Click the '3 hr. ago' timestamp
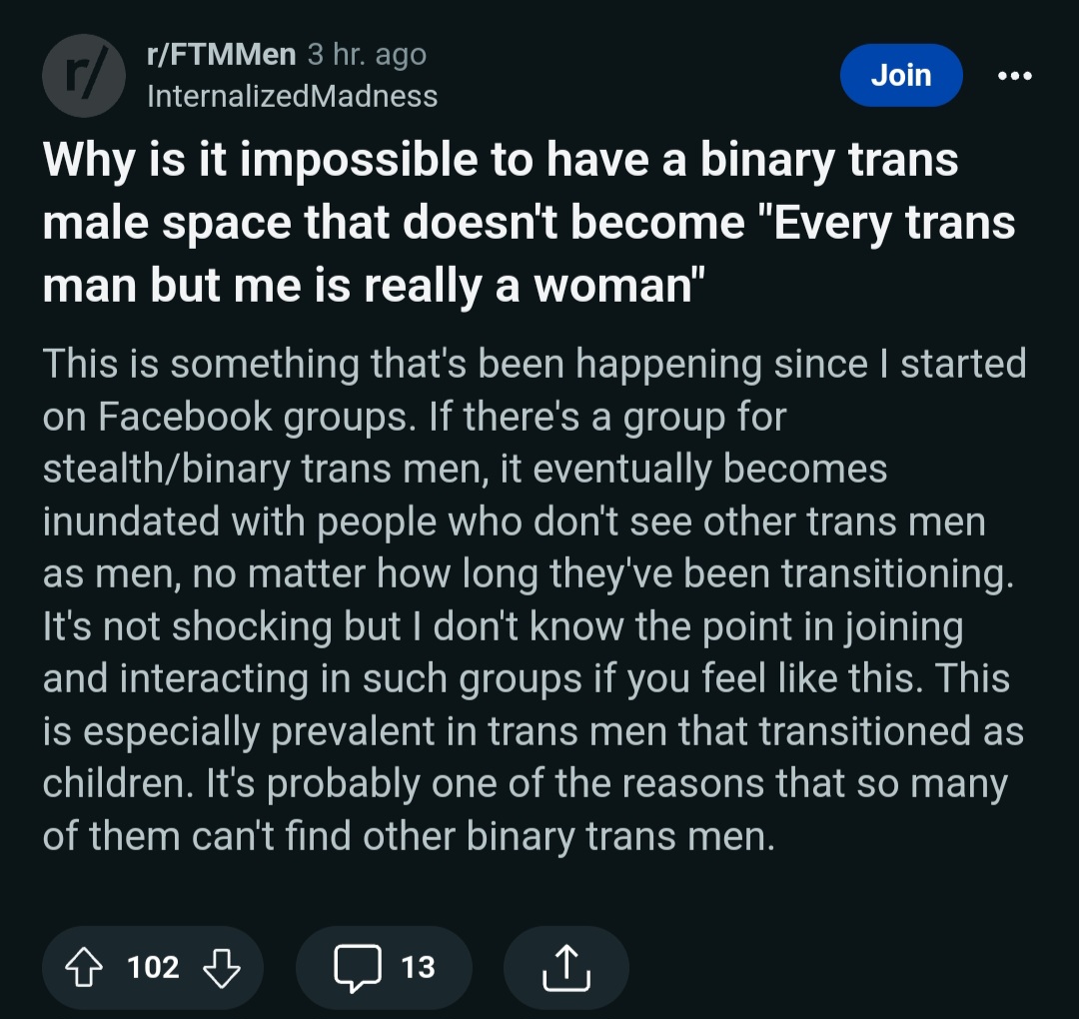1079x1019 pixels. coord(367,55)
